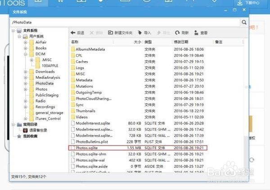
Task: Select the CPL folder row
Action: point(138,56)
